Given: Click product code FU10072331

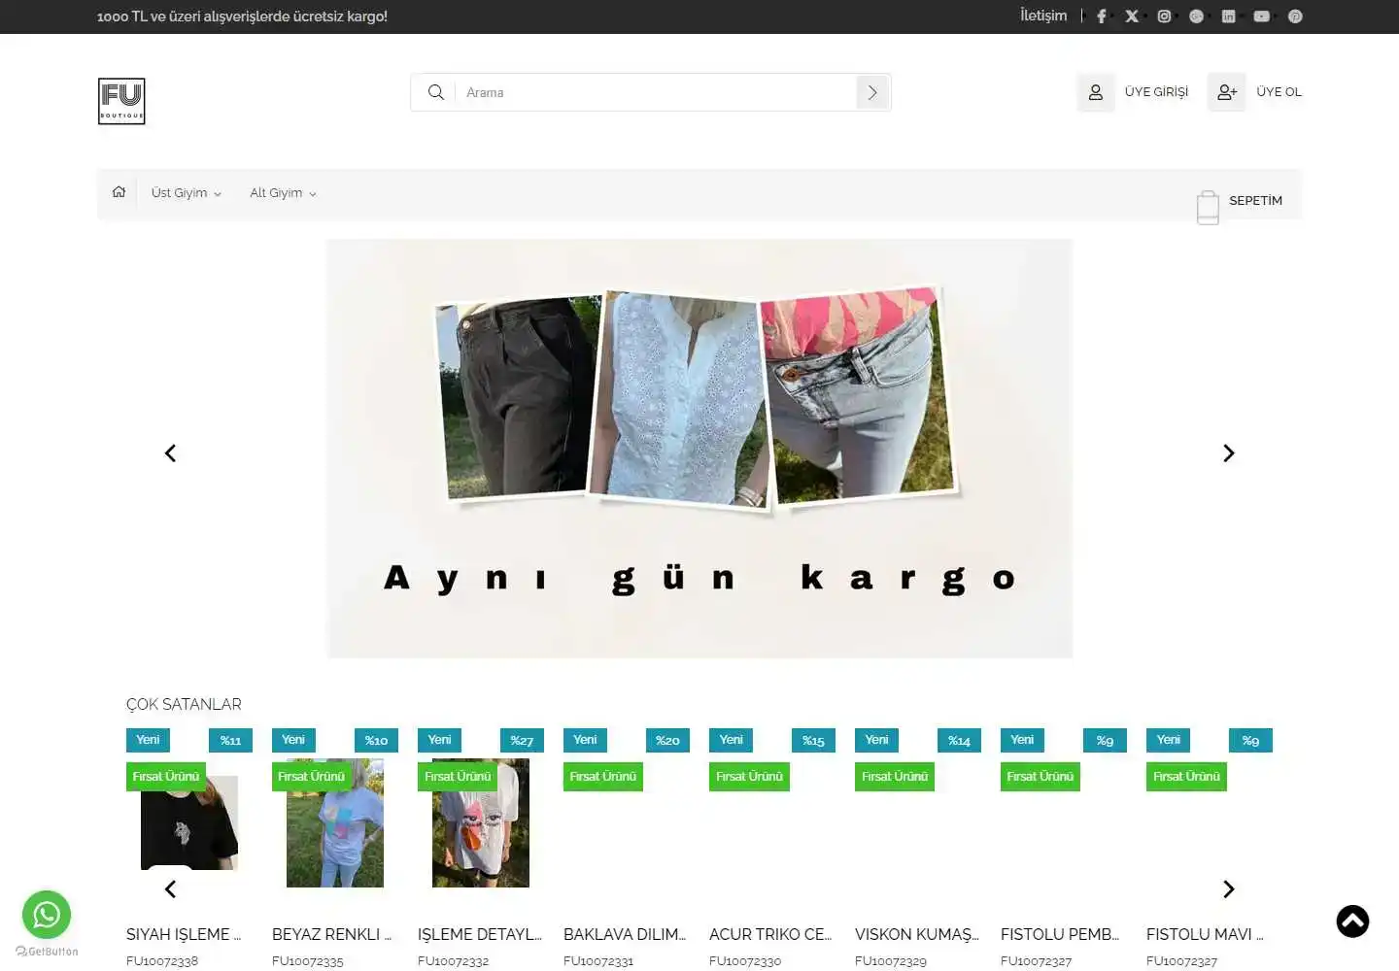Looking at the screenshot, I should point(598,961).
